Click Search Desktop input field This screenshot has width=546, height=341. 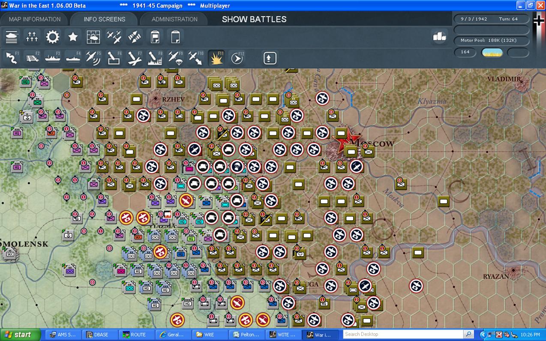pyautogui.click(x=403, y=335)
